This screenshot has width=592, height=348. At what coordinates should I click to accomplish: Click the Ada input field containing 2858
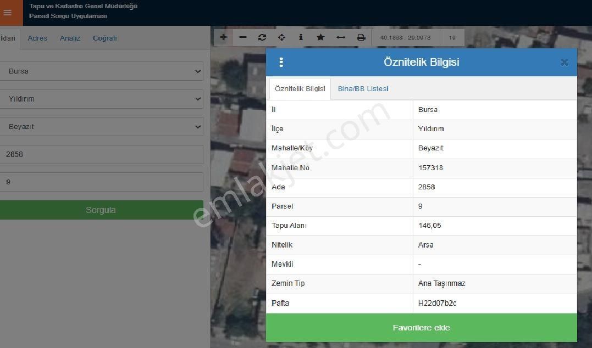pyautogui.click(x=101, y=154)
